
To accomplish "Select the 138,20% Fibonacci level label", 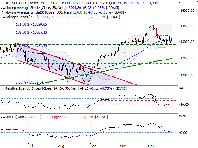I will coord(31,32).
